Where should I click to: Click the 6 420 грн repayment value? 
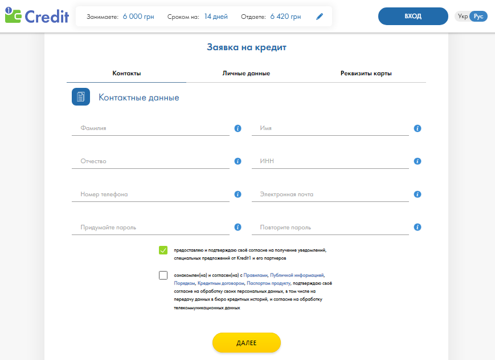point(285,17)
